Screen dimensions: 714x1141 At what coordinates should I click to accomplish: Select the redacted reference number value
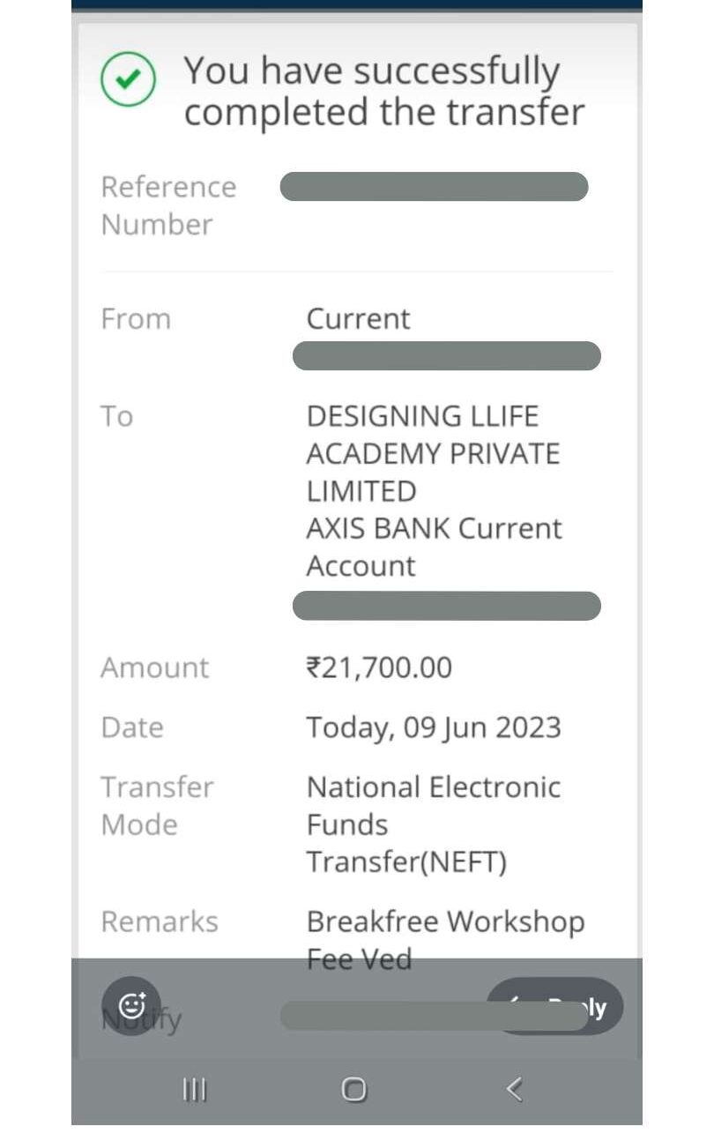[434, 187]
